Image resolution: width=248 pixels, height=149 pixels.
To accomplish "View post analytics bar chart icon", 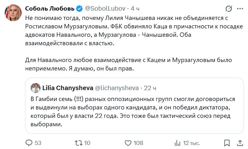I will (177, 143).
